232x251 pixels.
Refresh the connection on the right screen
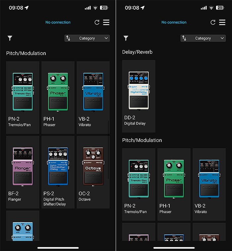tap(213, 22)
